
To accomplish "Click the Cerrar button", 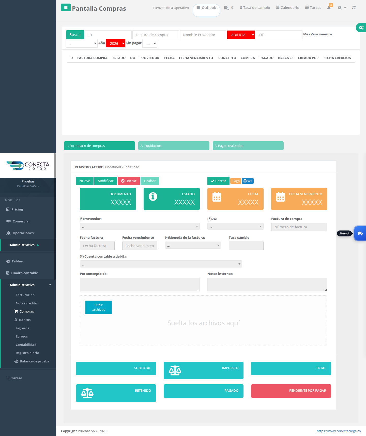I will point(218,181).
